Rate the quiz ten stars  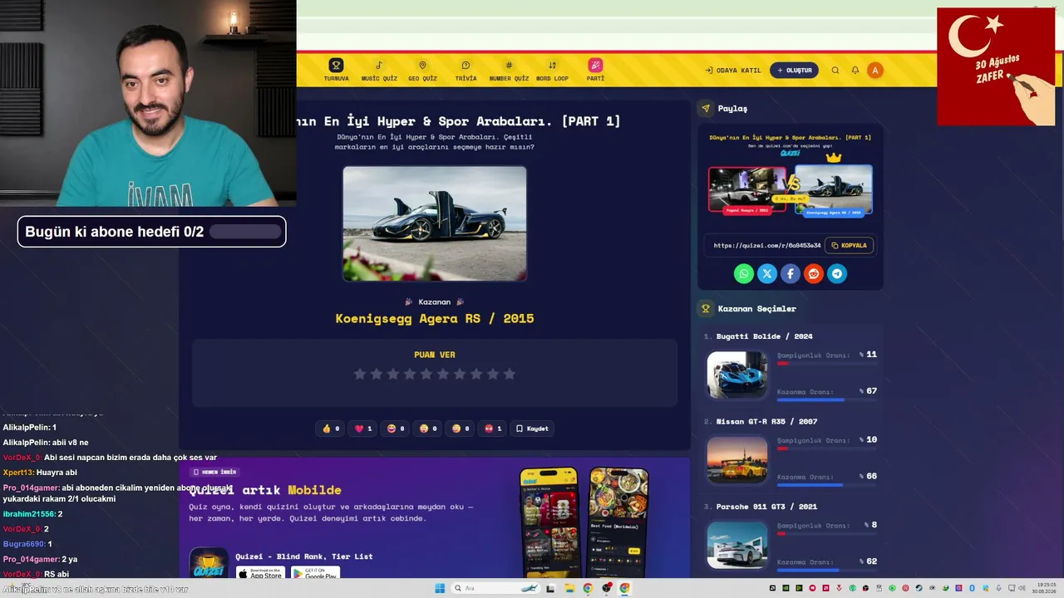[510, 375]
